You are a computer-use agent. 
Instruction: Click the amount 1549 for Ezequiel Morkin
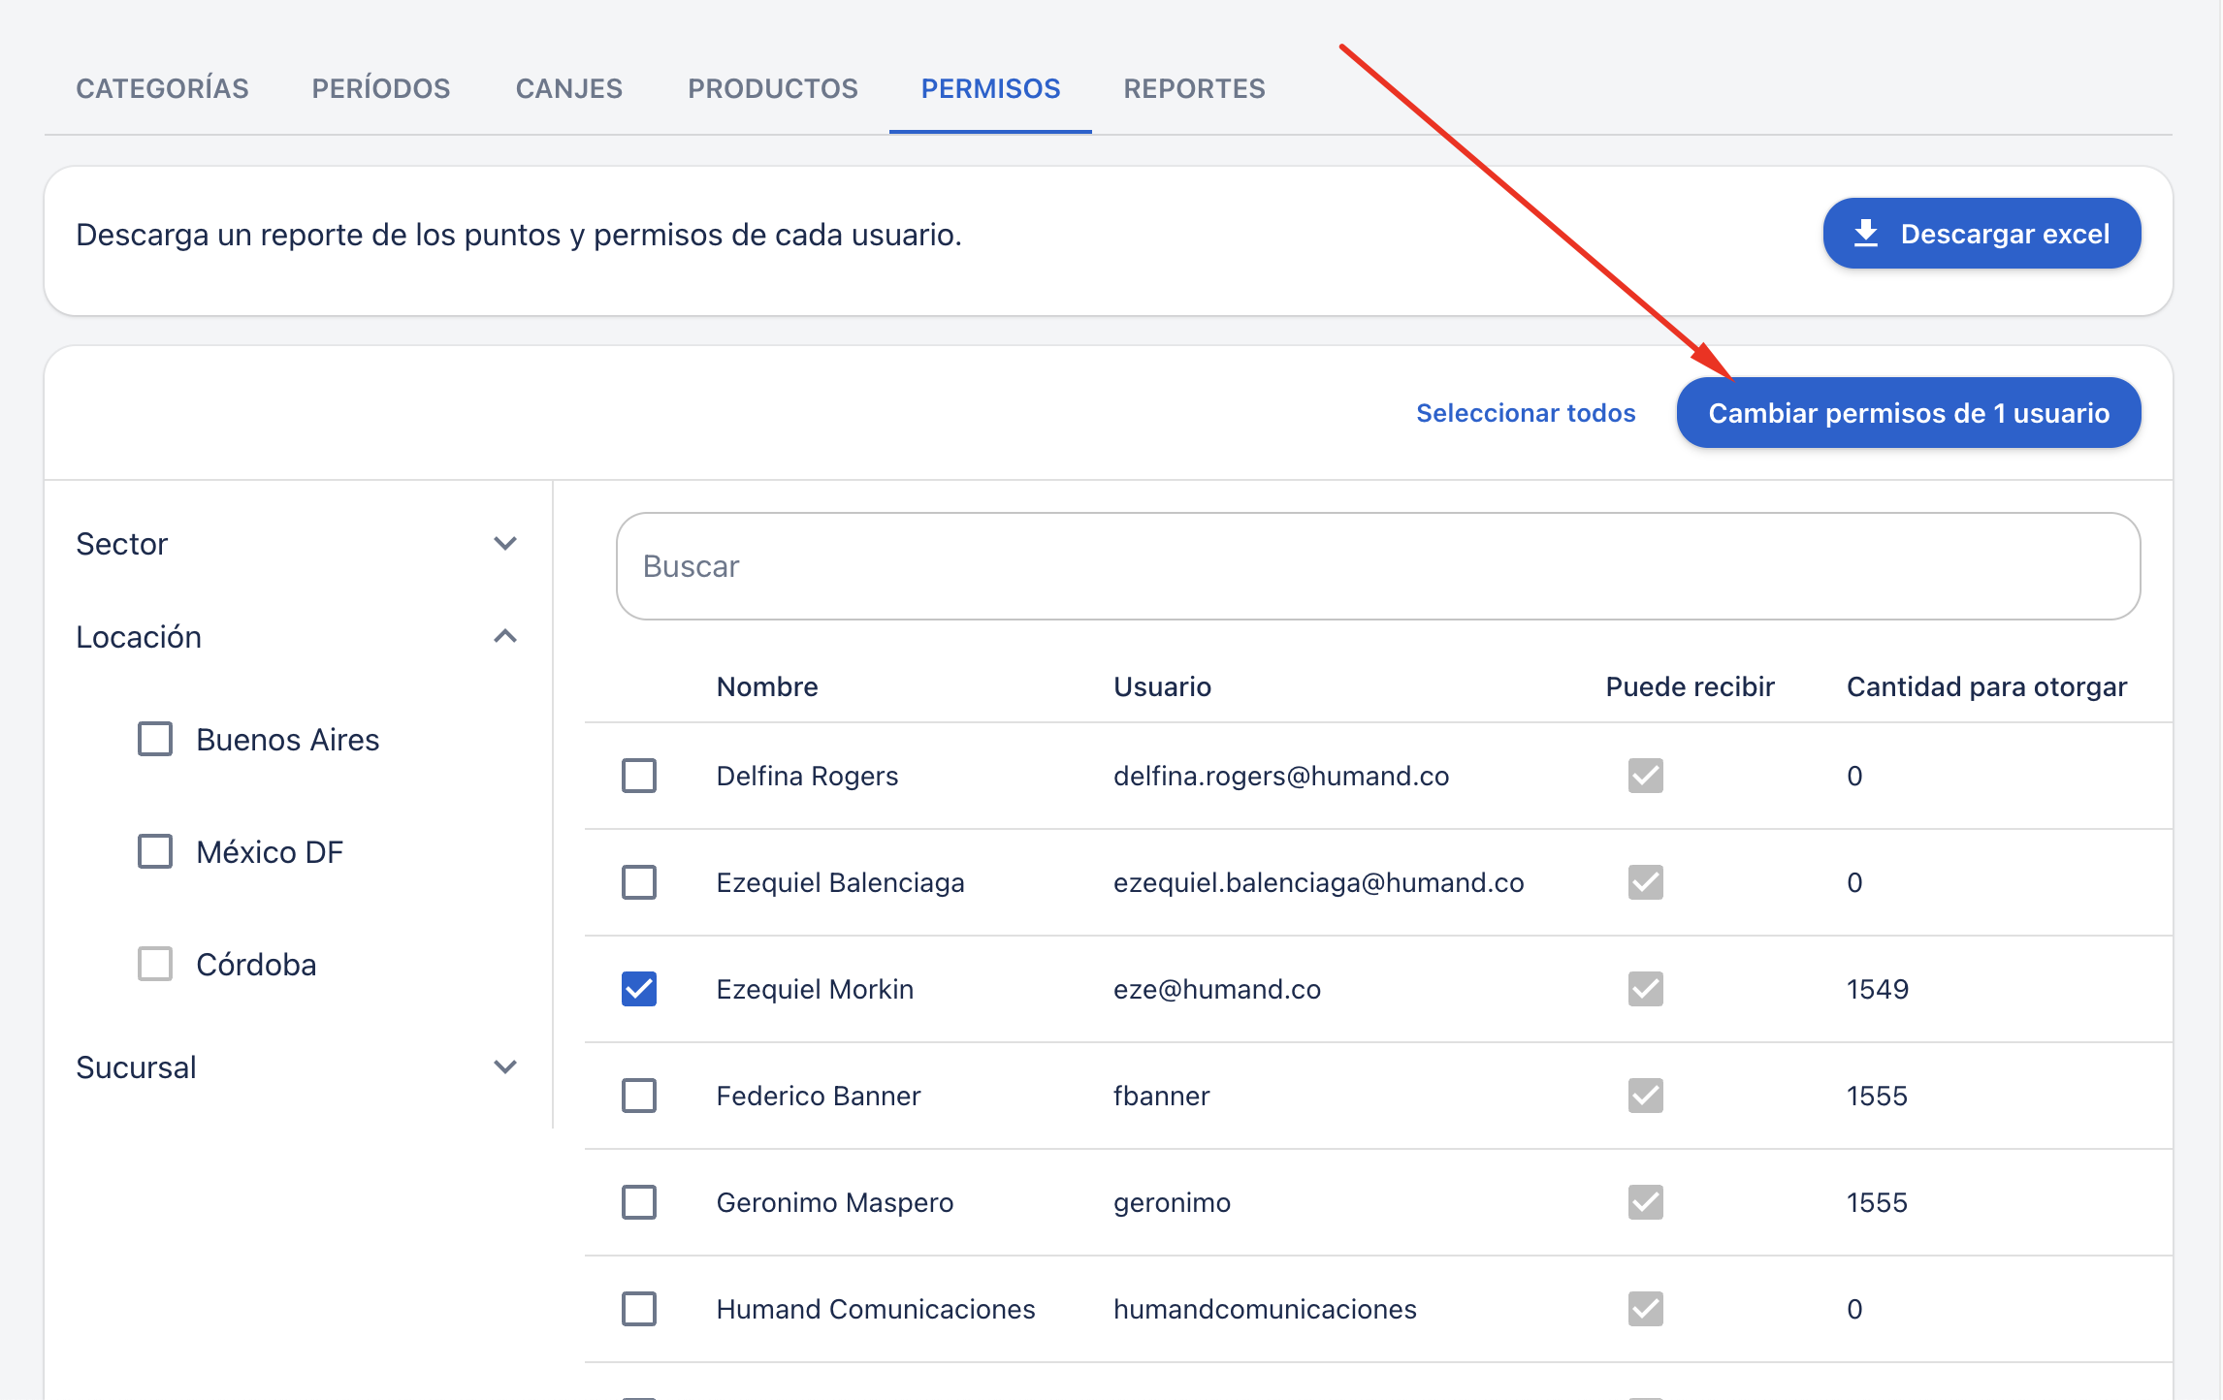(x=1877, y=989)
